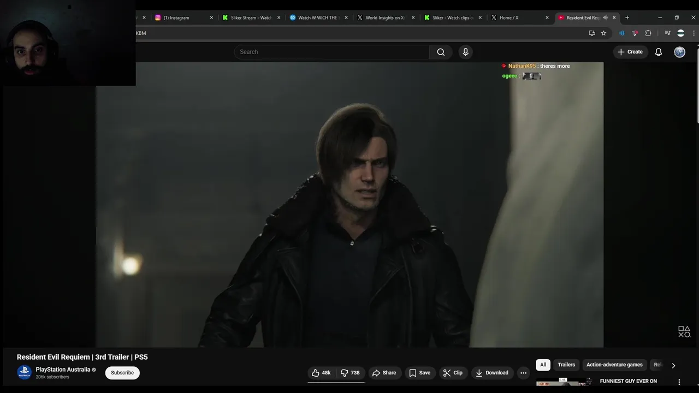The image size is (699, 393).
Task: Start voice search with the microphone icon
Action: point(465,52)
